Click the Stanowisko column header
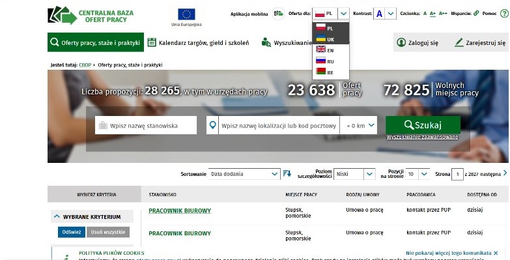The width and height of the screenshot is (510, 260). pyautogui.click(x=163, y=195)
